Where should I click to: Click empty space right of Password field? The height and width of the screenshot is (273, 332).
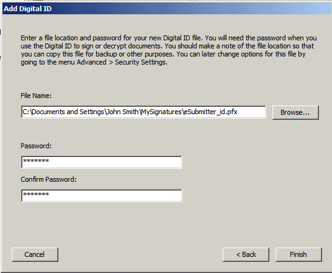pyautogui.click(x=254, y=162)
